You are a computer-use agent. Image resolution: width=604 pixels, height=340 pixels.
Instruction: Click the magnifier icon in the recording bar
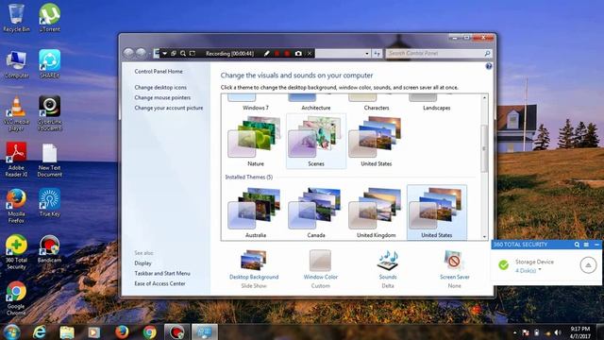point(183,53)
